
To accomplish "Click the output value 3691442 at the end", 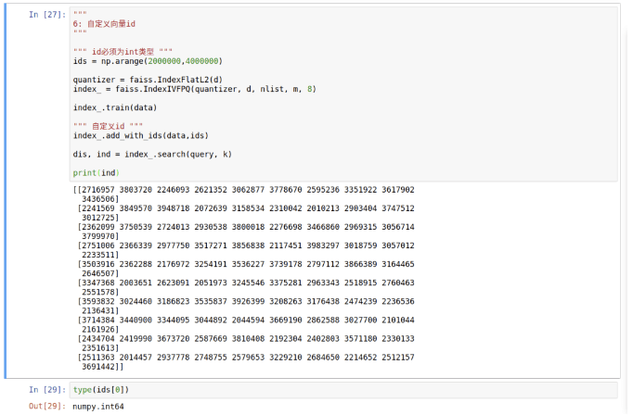I will tap(98, 366).
